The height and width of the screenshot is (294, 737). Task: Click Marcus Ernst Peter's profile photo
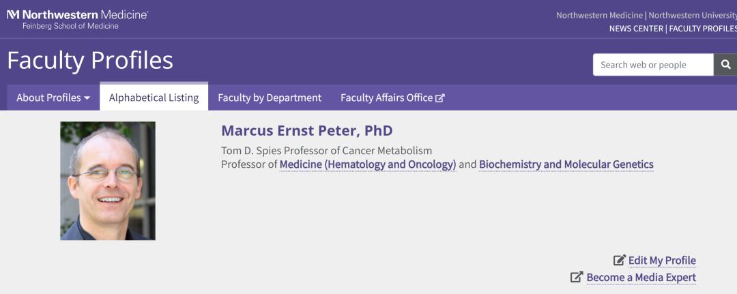click(108, 181)
